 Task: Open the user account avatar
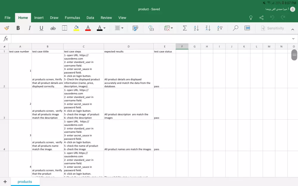coord(293,9)
